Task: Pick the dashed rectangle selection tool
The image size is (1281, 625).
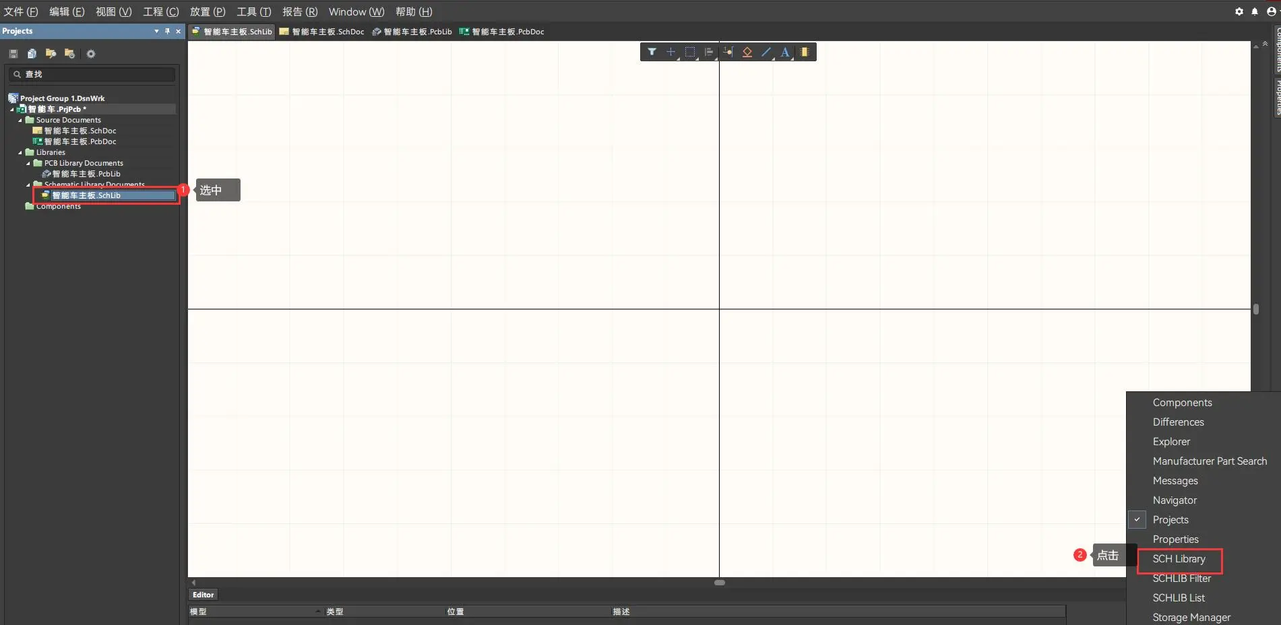Action: (x=690, y=52)
